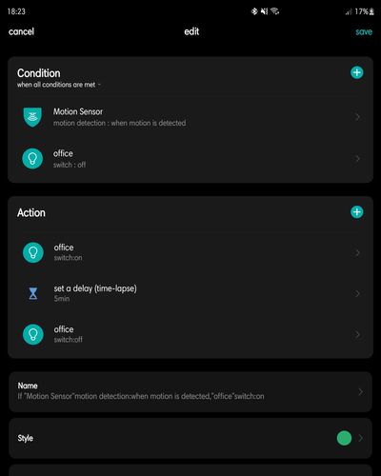Tap the office switch:on bulb icon
Viewport: 381px width, 476px height.
click(33, 252)
